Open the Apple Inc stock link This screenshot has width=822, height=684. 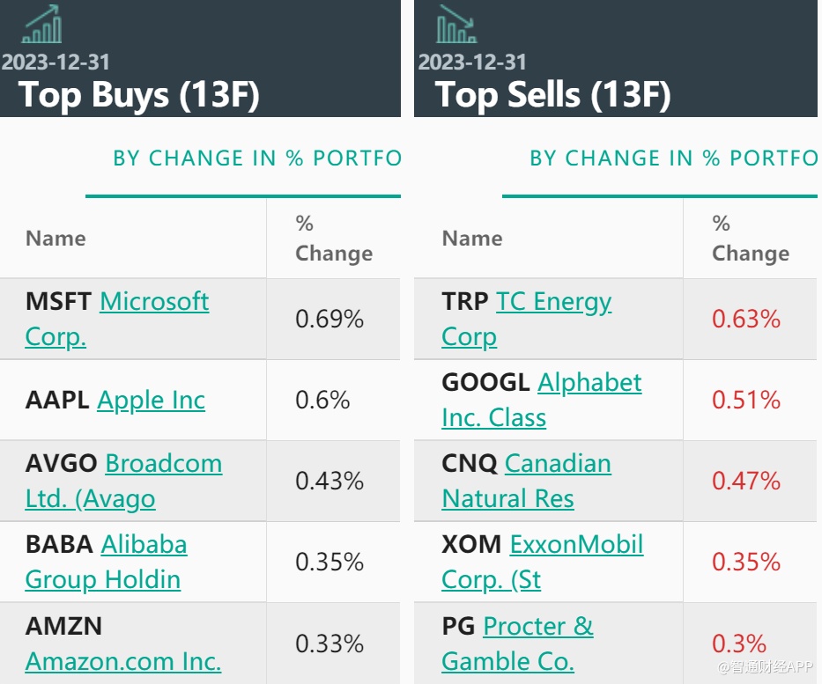tap(151, 401)
